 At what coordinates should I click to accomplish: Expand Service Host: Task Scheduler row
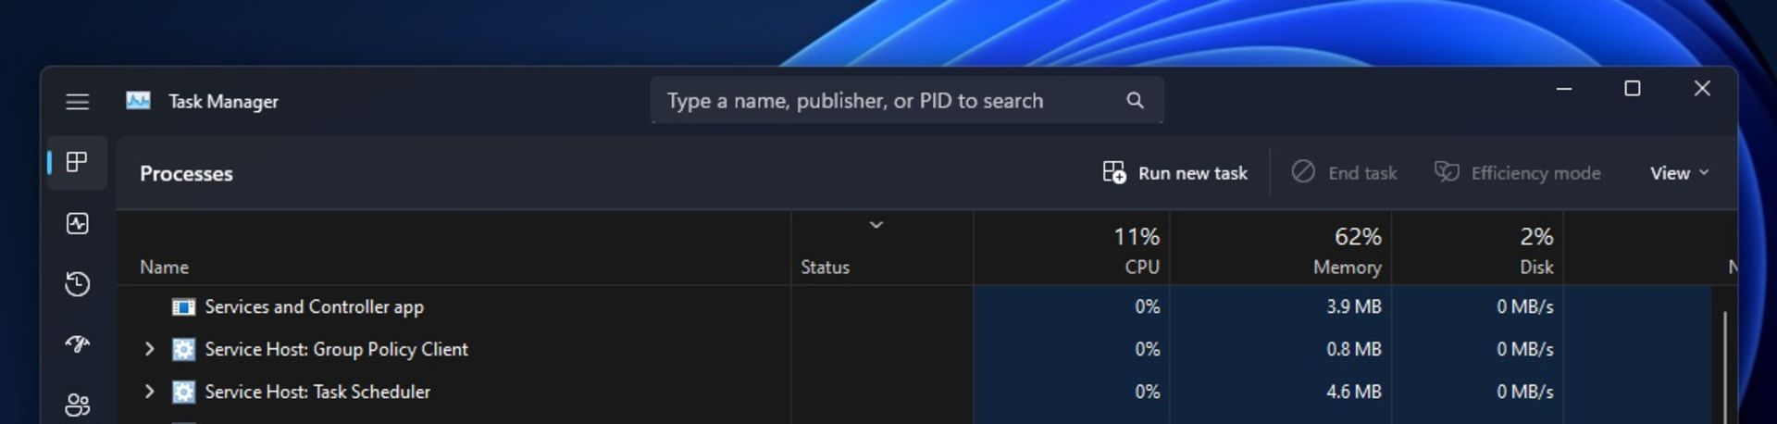pos(149,393)
